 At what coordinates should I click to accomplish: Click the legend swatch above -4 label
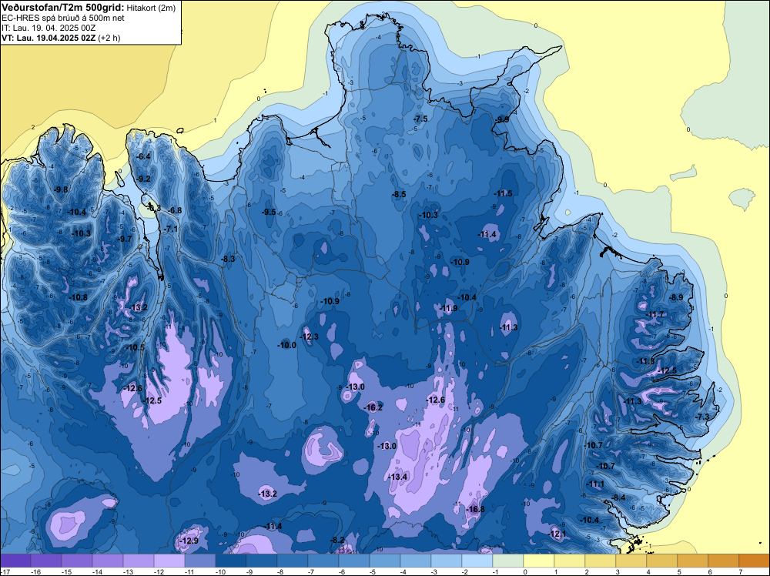[x=416, y=561]
